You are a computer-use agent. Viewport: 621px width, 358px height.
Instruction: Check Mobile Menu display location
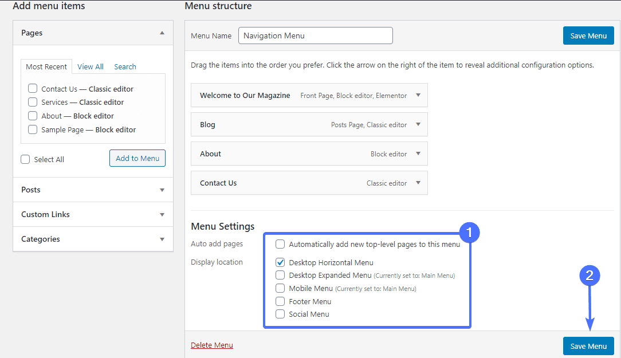pos(280,288)
